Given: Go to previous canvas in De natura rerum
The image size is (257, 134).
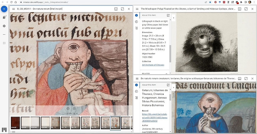Looking at the screenshot, I should [68, 108].
